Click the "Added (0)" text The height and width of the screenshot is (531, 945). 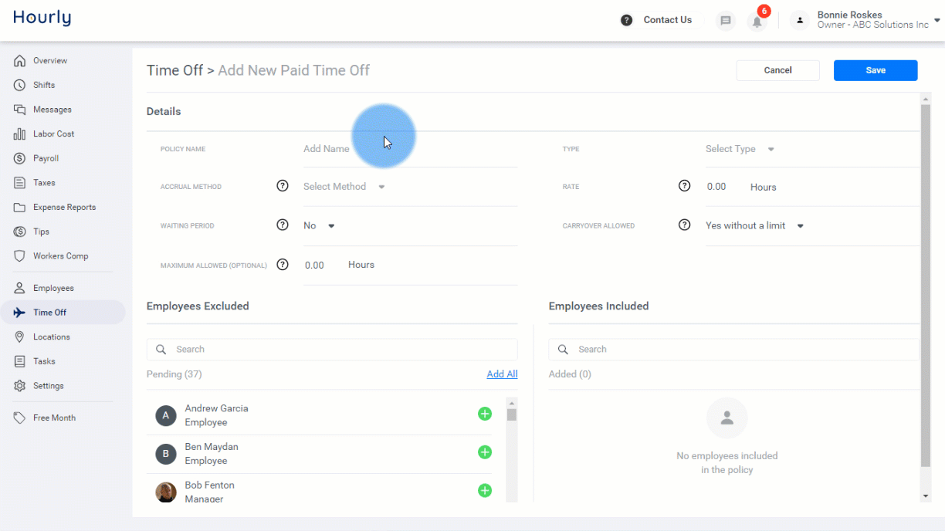pos(570,374)
